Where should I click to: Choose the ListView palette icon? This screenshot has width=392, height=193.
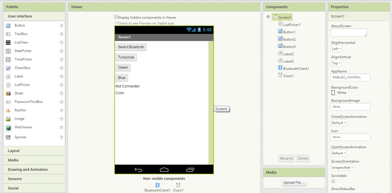8,42
